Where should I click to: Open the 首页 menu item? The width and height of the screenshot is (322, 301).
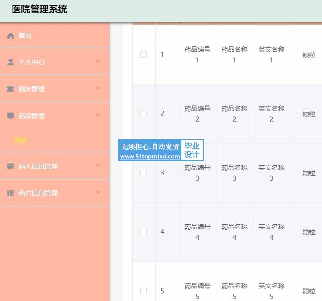tap(25, 36)
